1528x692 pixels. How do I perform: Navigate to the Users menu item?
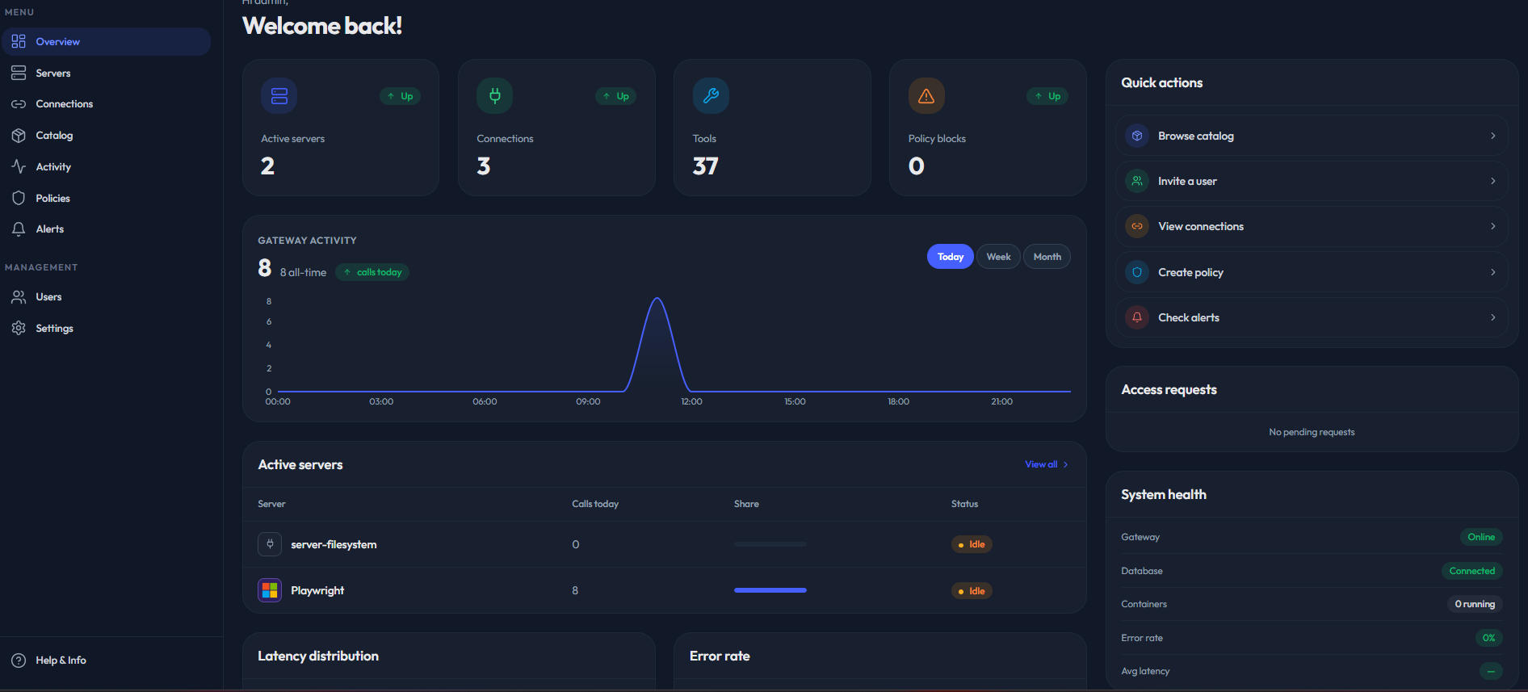(107, 297)
